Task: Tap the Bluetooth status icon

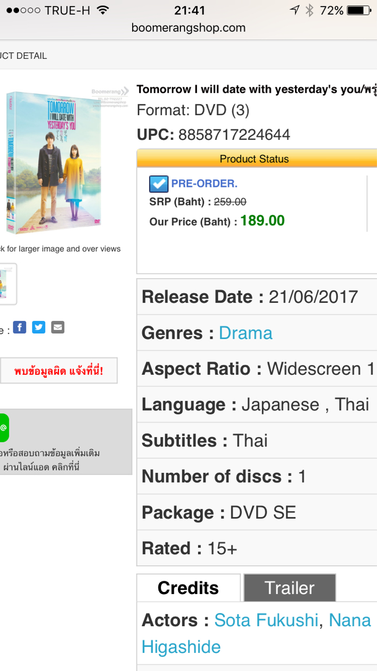Action: click(309, 10)
